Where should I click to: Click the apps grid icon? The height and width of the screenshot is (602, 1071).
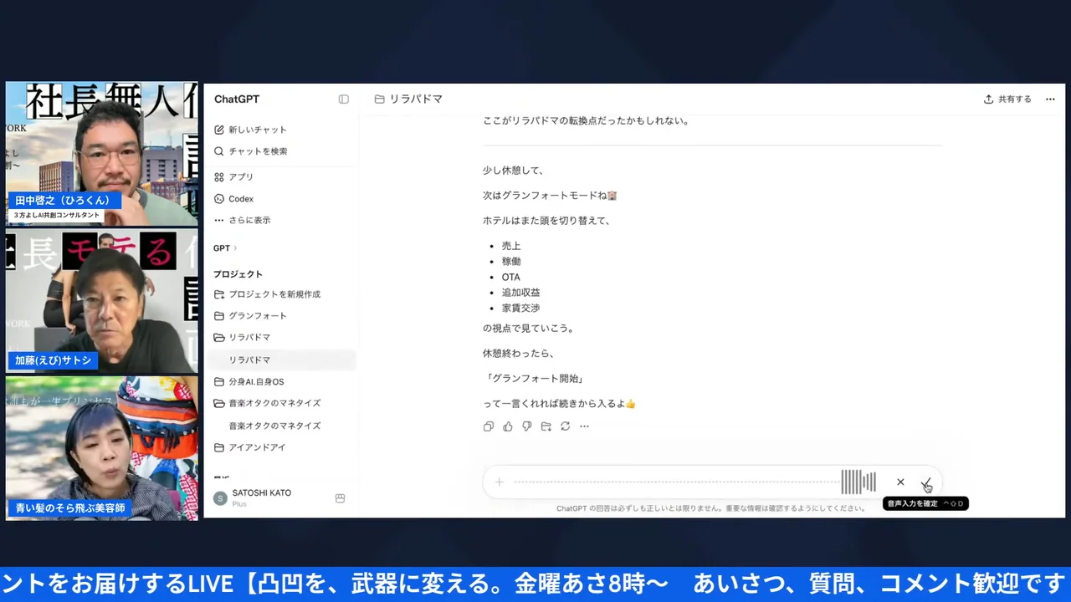219,177
